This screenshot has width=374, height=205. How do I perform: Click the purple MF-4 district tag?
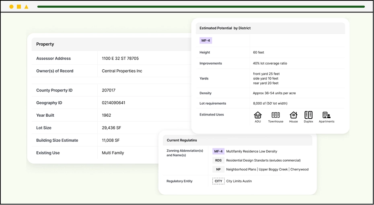tap(205, 41)
